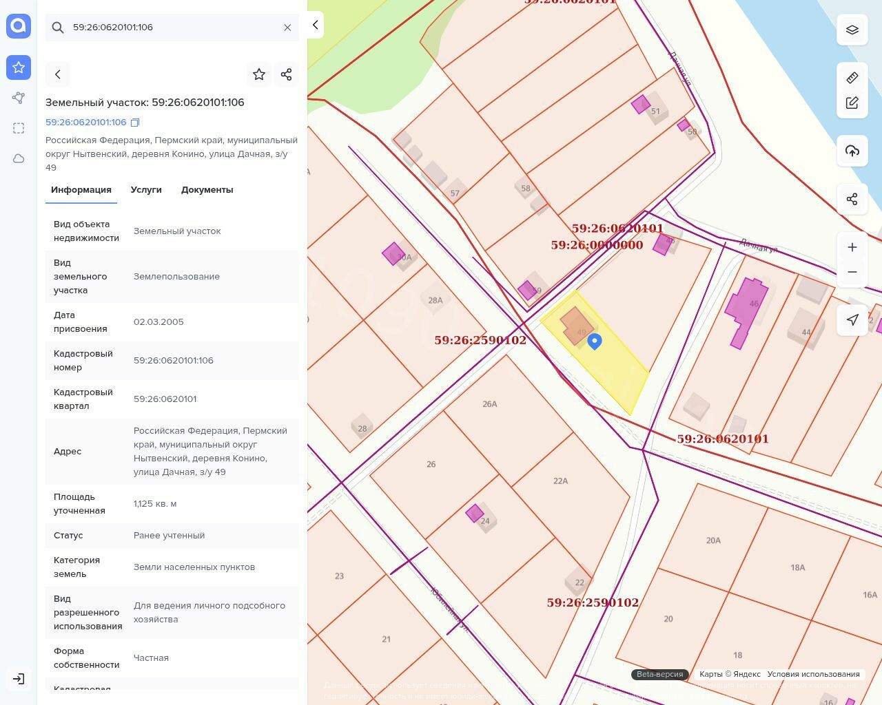Screen dimensions: 882x705
Task: Click the Условия использования link
Action: [813, 675]
